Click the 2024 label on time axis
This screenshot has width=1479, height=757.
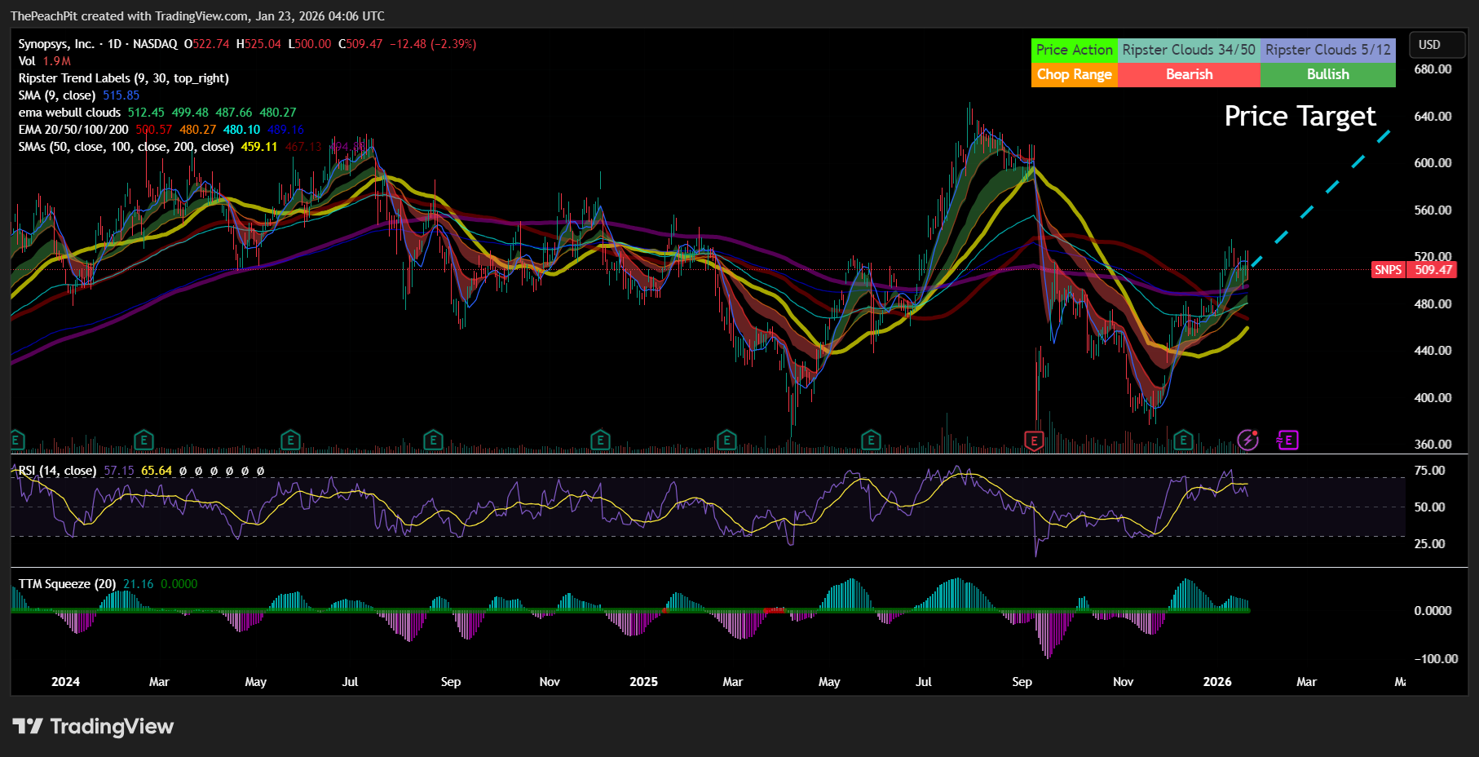[66, 682]
